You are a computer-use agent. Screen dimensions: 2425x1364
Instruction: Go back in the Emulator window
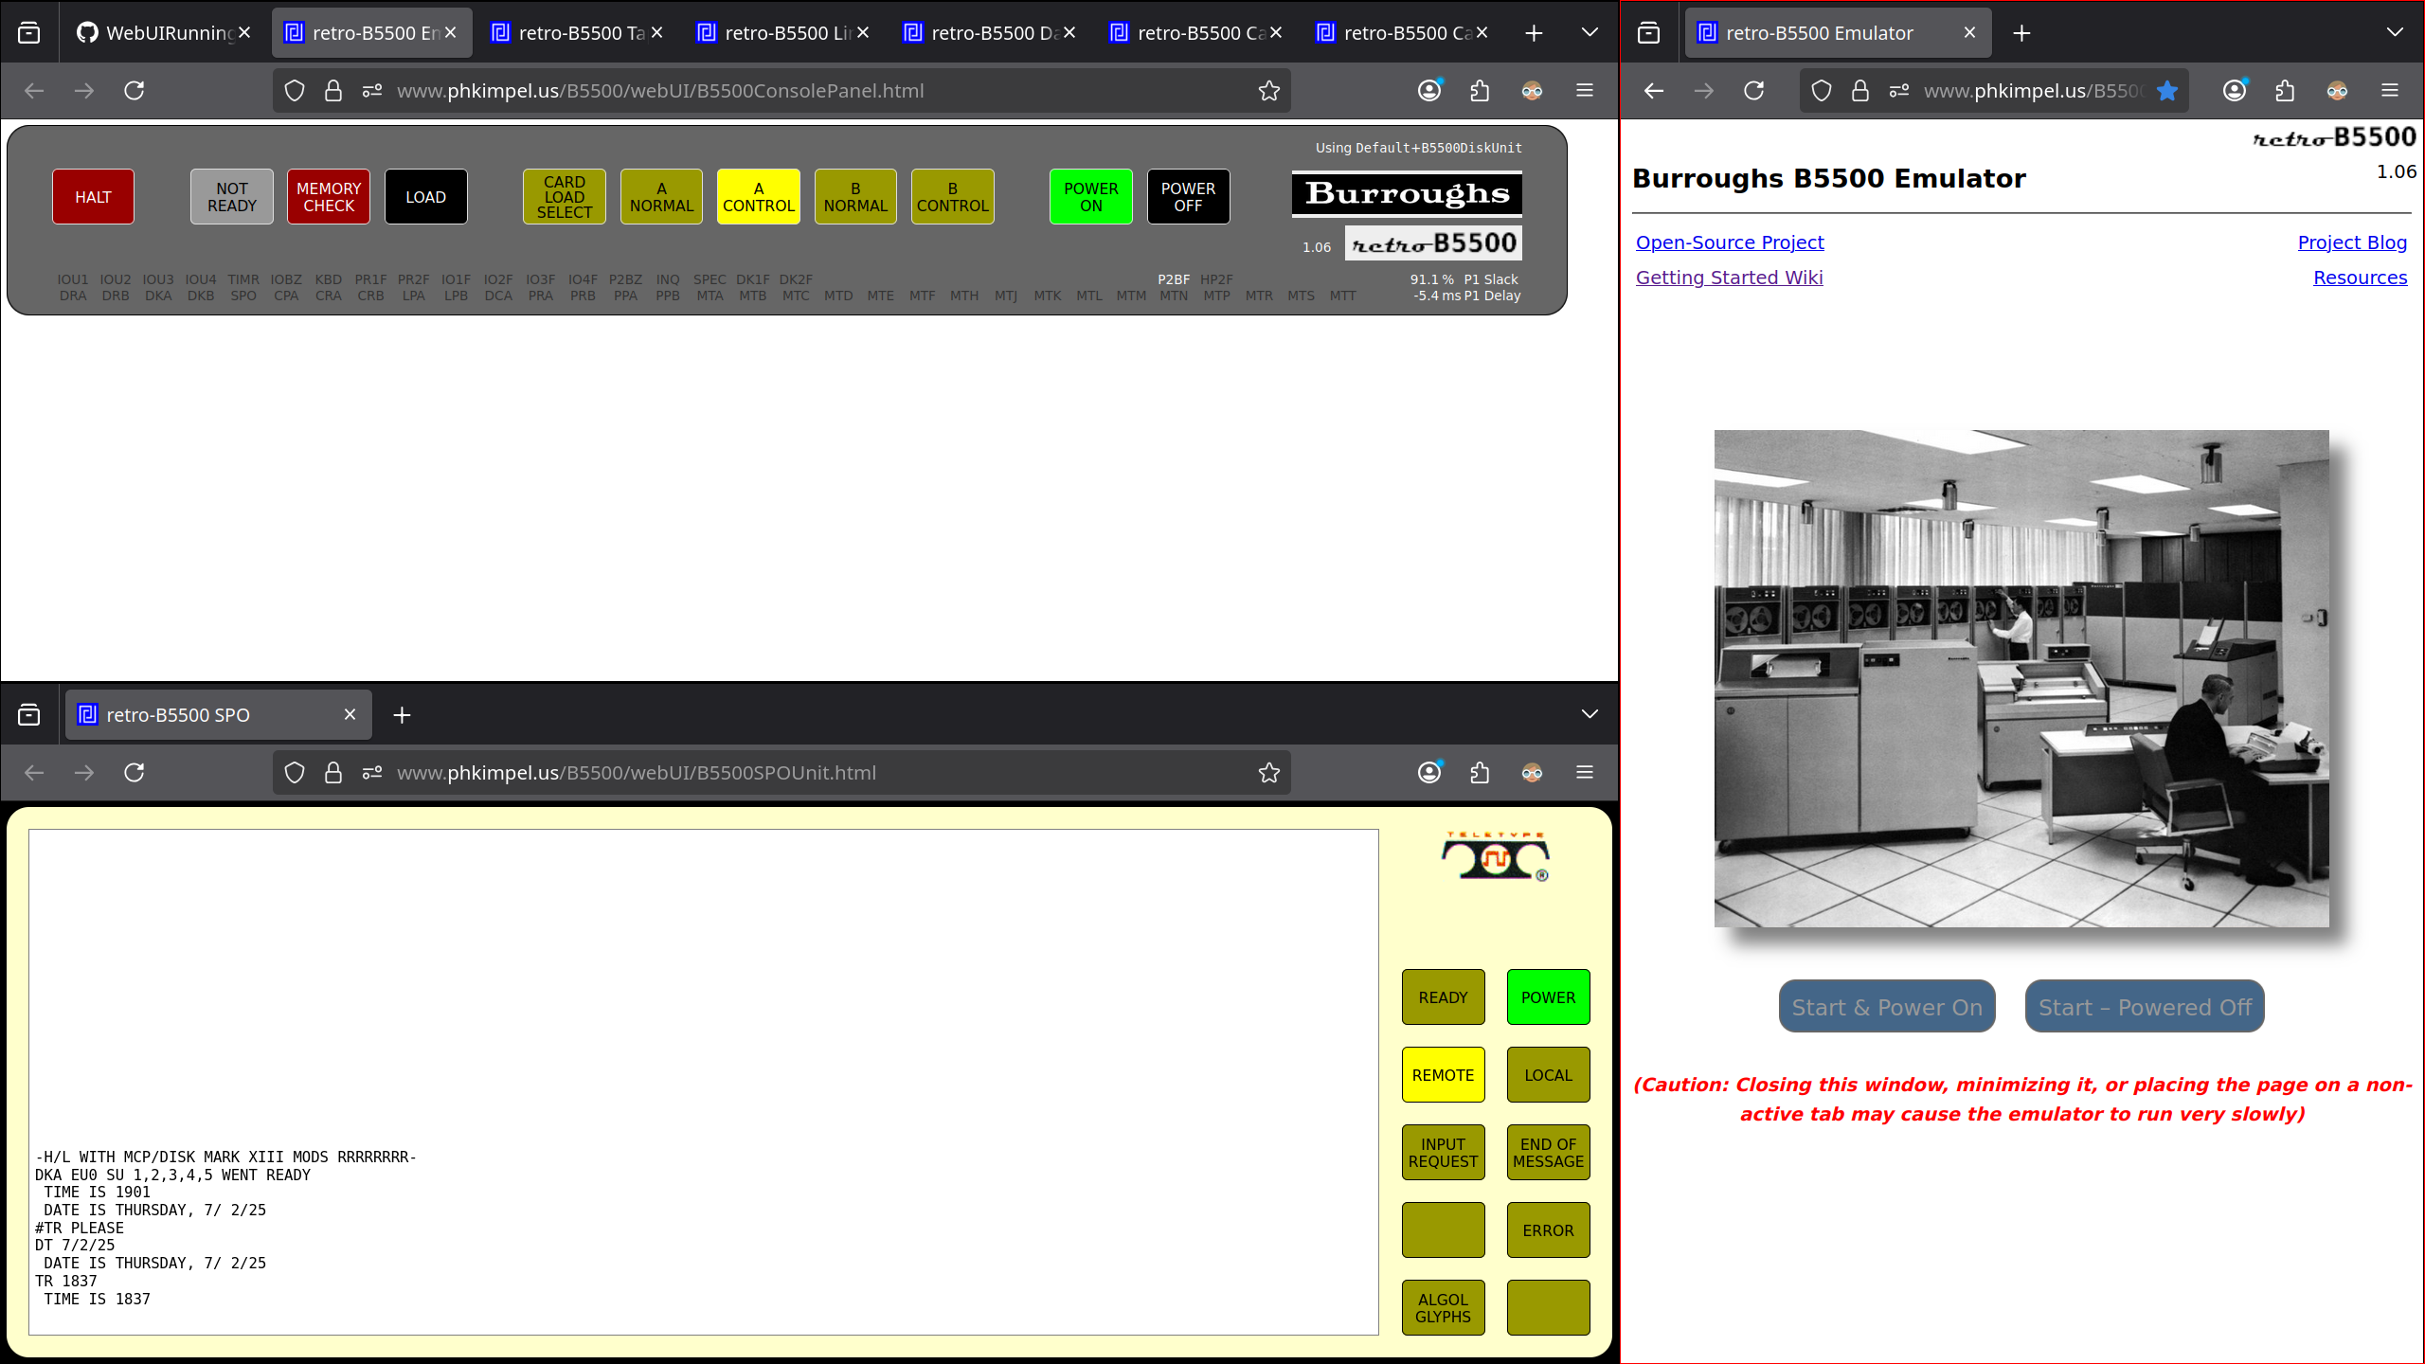coord(1654,91)
